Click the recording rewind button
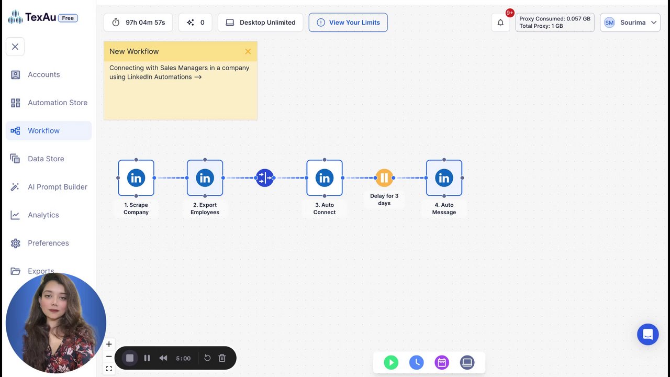The image size is (670, 377). (163, 358)
